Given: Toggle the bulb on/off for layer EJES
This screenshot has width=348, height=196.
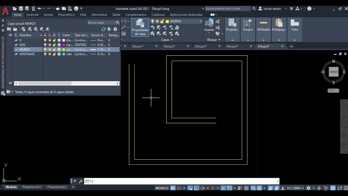Looking at the screenshot, I should (x=45, y=45).
